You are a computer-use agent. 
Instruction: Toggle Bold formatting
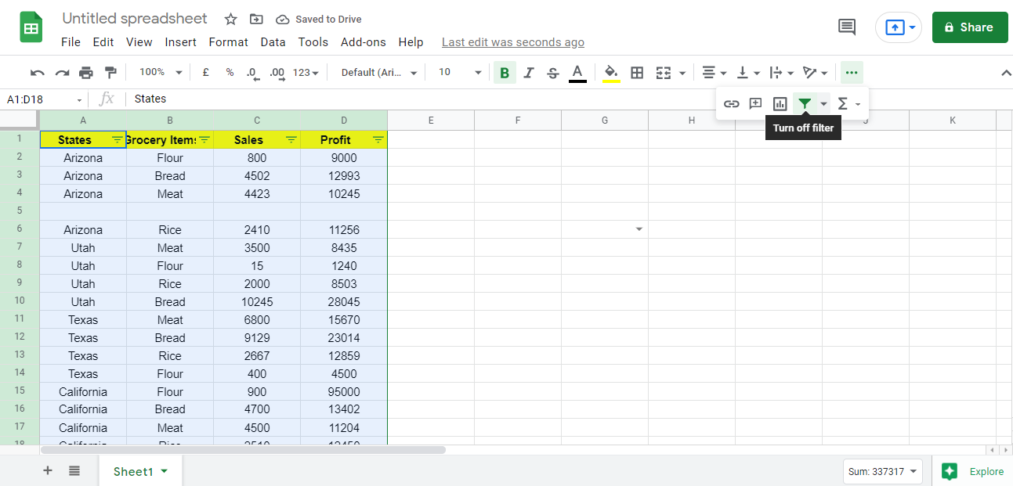pos(505,73)
